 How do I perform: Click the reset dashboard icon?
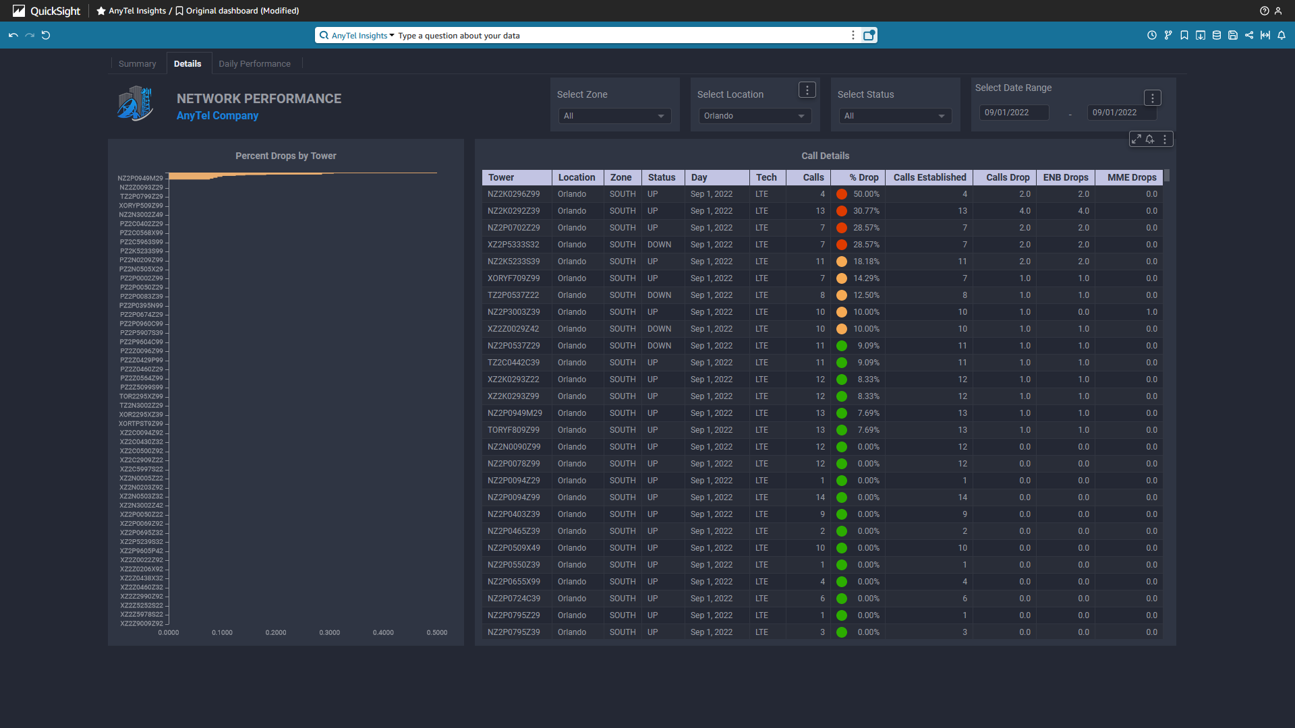click(x=46, y=35)
